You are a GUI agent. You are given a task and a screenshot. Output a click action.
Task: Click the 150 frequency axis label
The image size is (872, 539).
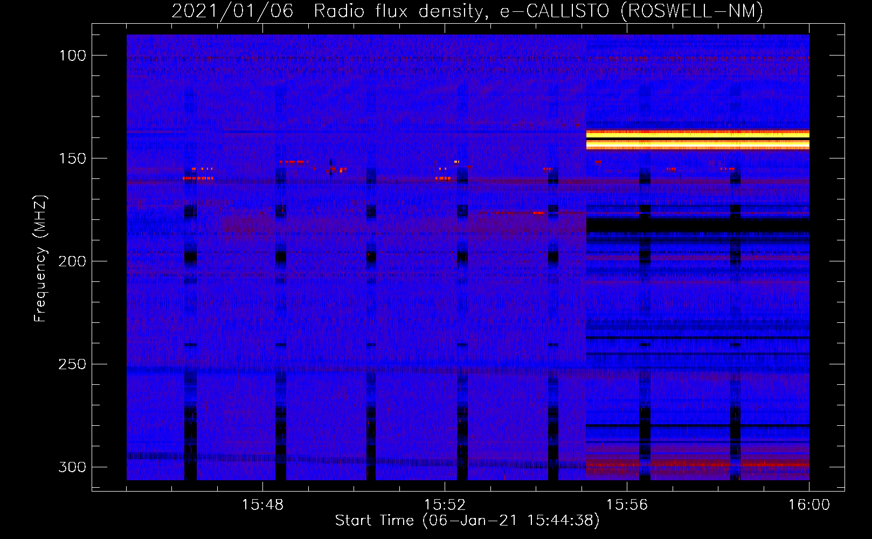72,158
